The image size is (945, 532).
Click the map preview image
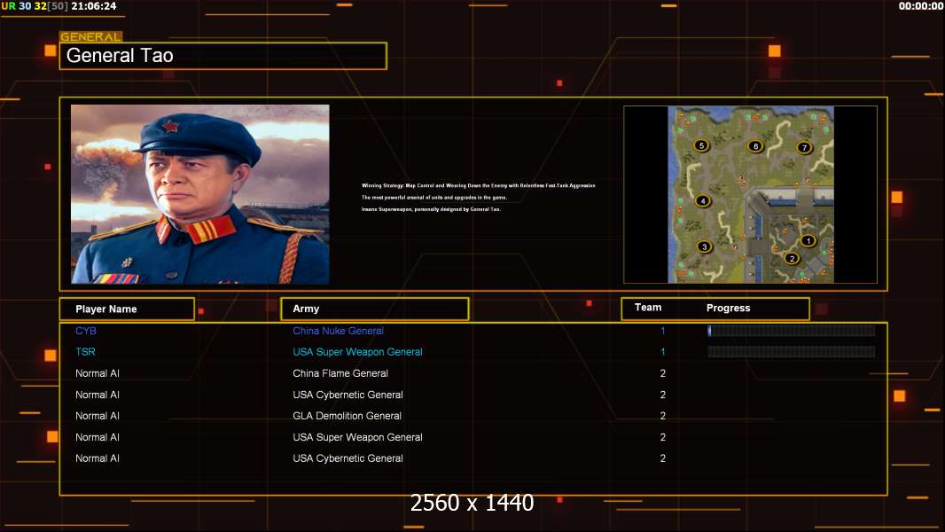click(751, 194)
